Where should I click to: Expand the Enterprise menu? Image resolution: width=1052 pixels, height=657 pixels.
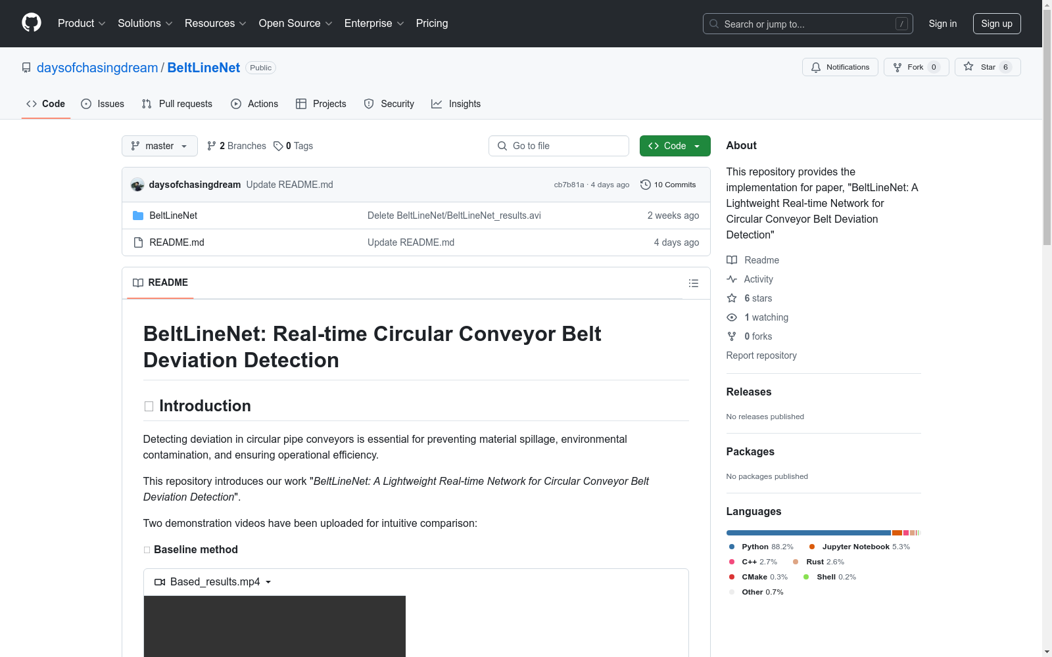374,24
